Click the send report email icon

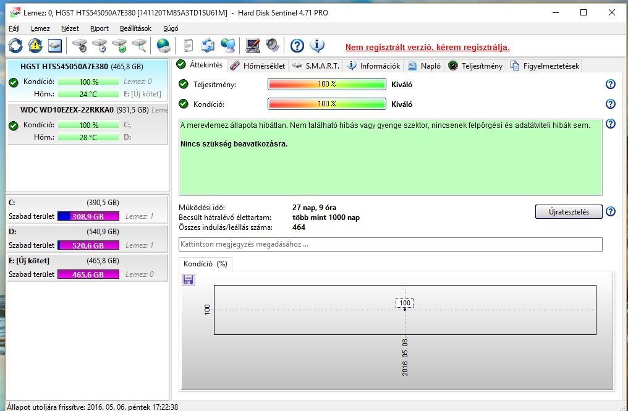coord(208,46)
